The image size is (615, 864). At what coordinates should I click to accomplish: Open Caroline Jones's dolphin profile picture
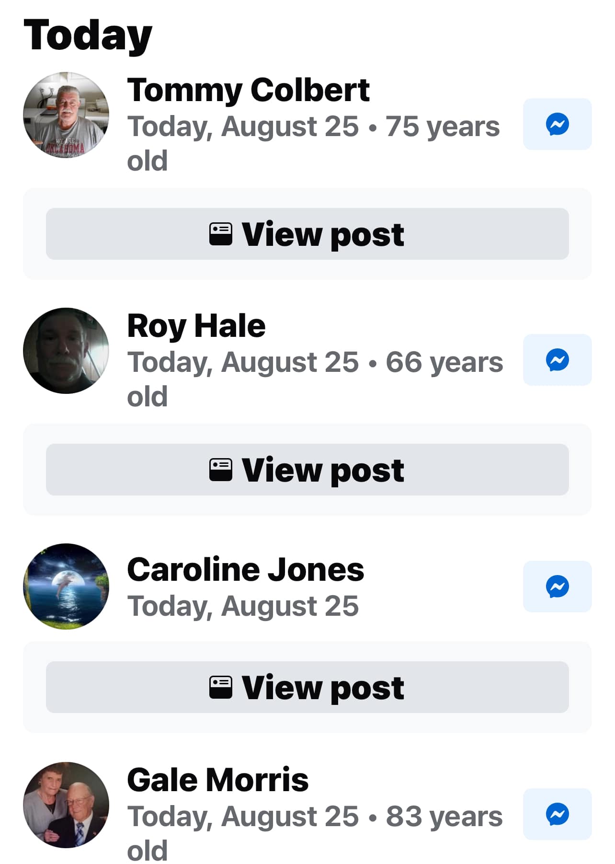pos(66,587)
